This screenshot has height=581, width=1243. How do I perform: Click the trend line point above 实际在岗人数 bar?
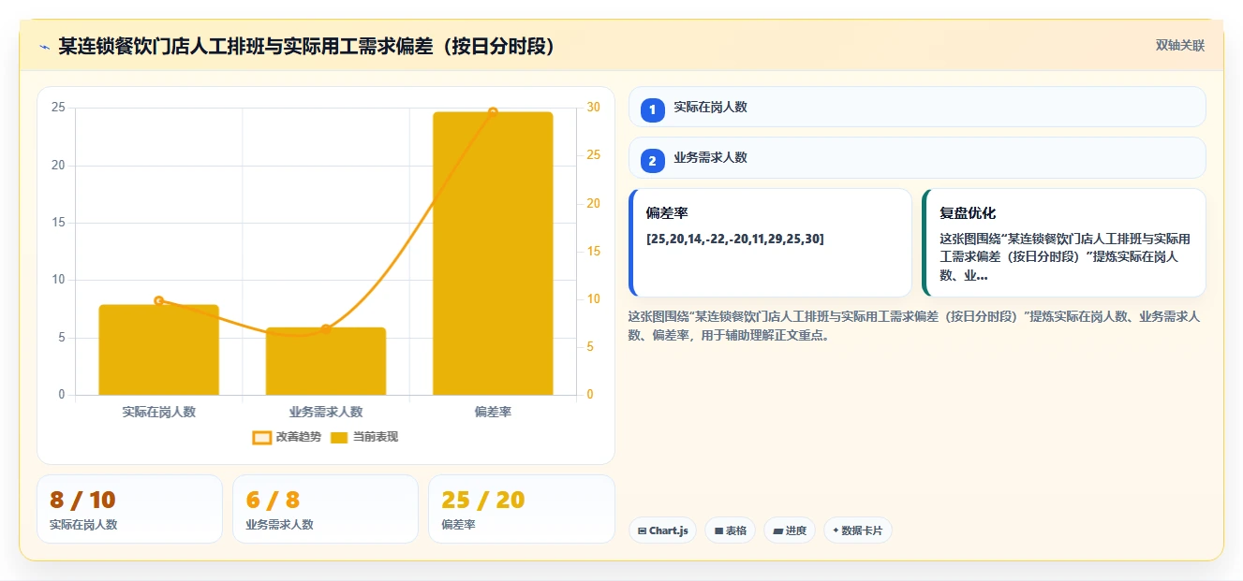tap(158, 300)
